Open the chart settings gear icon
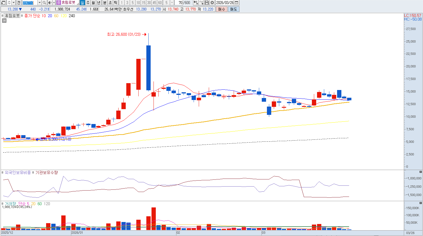 212,3
